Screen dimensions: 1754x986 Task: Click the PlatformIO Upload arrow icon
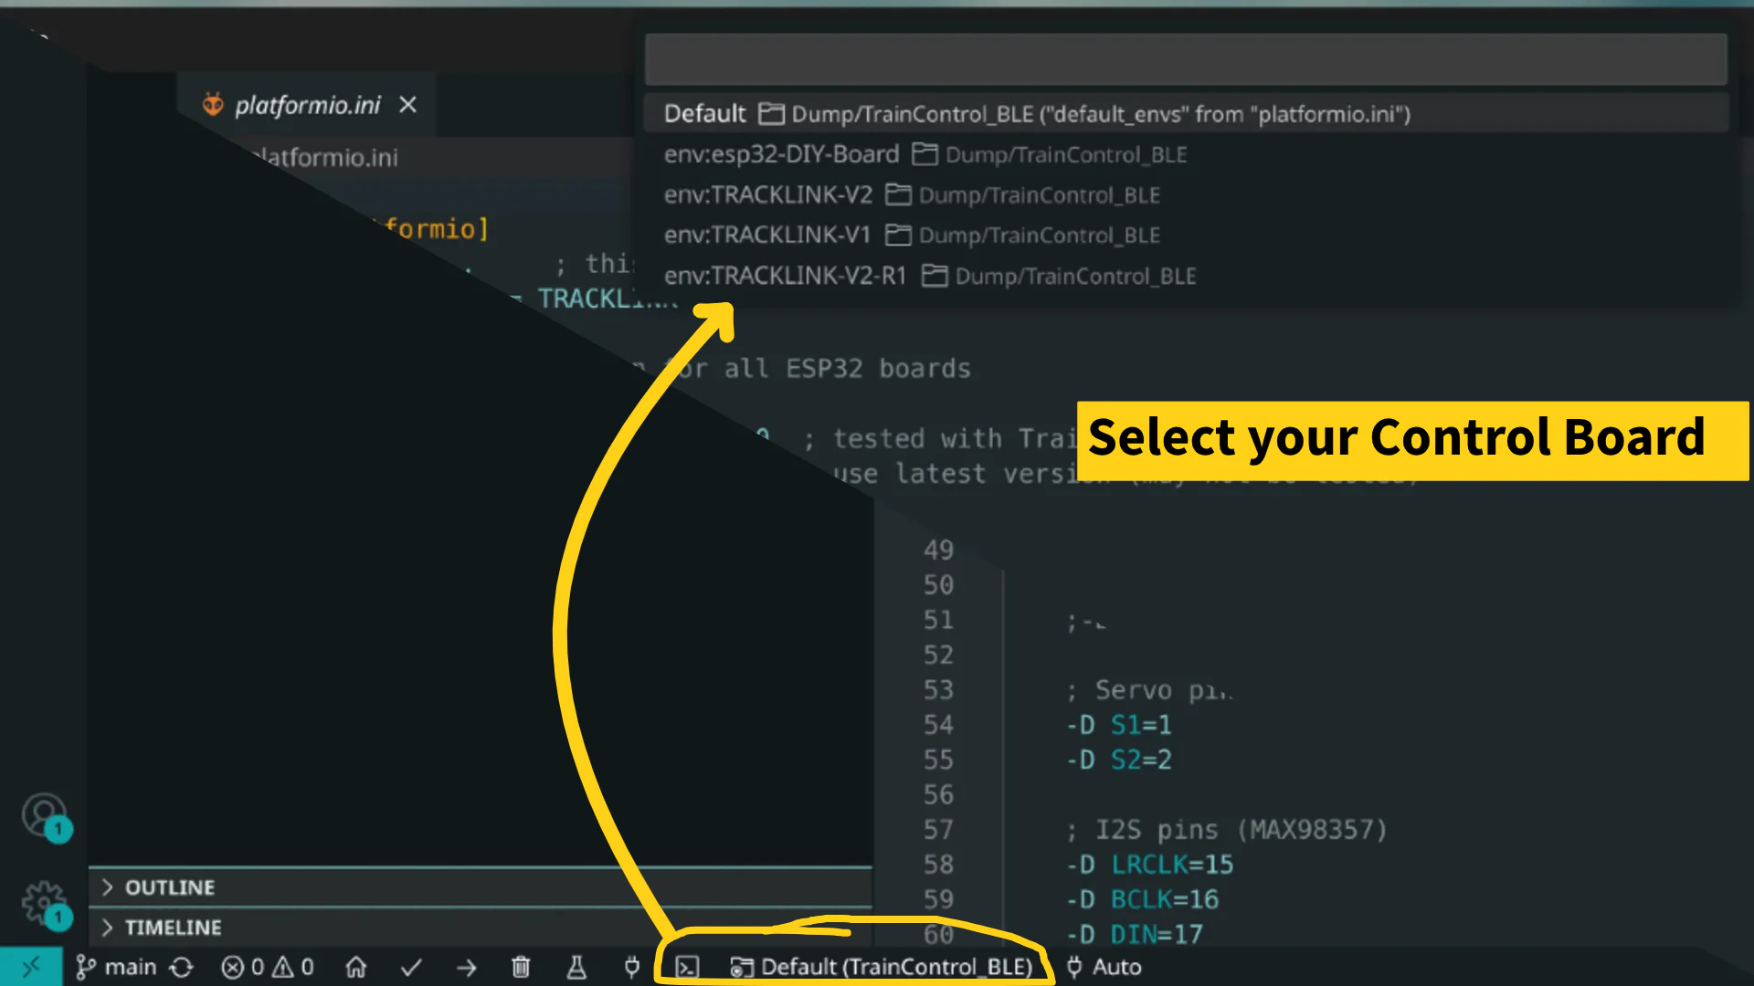coord(466,967)
